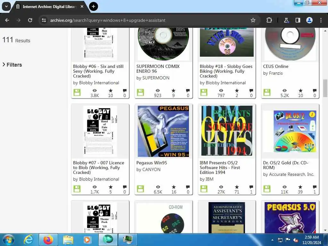This screenshot has width=328, height=246.
Task: Click the Pegasus Win95 cover thumbnail
Action: (x=163, y=131)
